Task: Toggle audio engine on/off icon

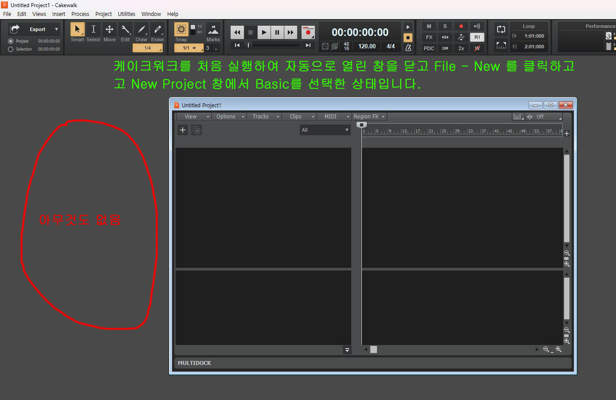Action: [325, 46]
